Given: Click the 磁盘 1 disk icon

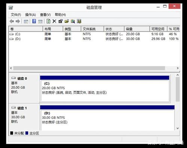Looking at the screenshot, I should (x=13, y=107).
